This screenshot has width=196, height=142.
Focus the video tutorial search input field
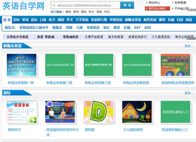[86, 5]
